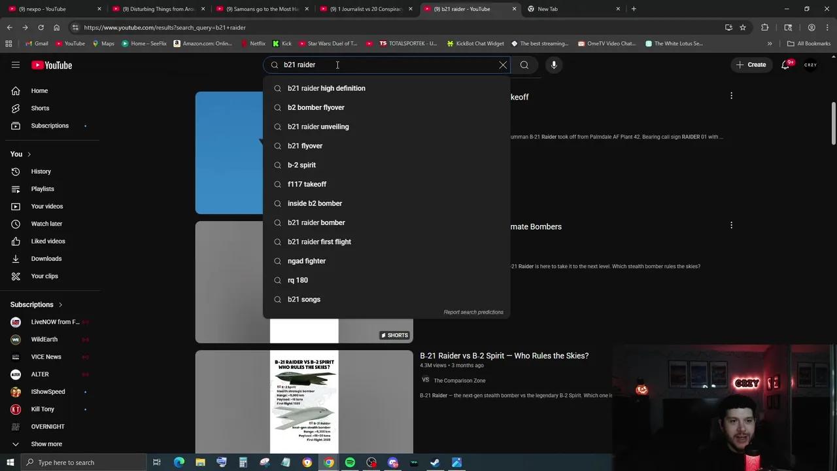Select suggestion rq 180
Viewport: 837px width, 471px height.
386,280
